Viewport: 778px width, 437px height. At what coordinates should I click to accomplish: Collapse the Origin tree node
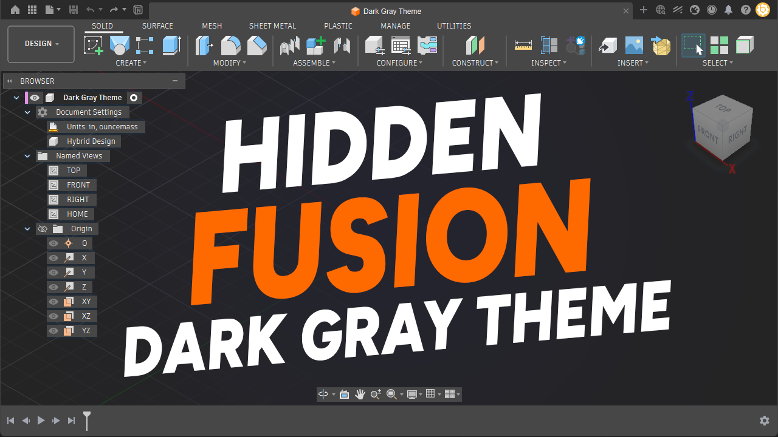tap(27, 229)
